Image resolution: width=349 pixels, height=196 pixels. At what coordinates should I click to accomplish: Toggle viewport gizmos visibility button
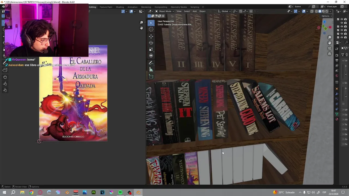(296, 11)
